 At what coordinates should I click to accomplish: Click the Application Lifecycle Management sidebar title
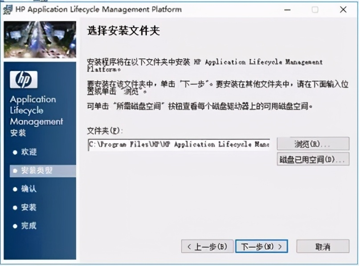tap(37, 110)
